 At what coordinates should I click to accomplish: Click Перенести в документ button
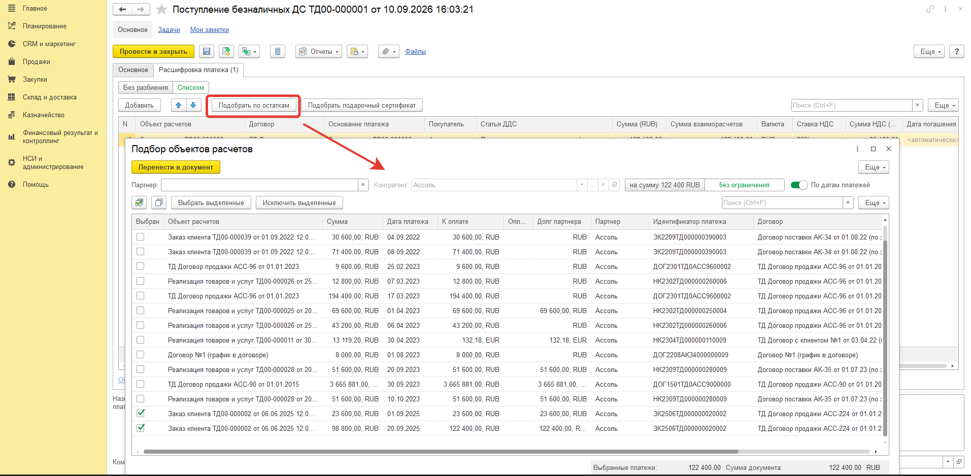176,167
